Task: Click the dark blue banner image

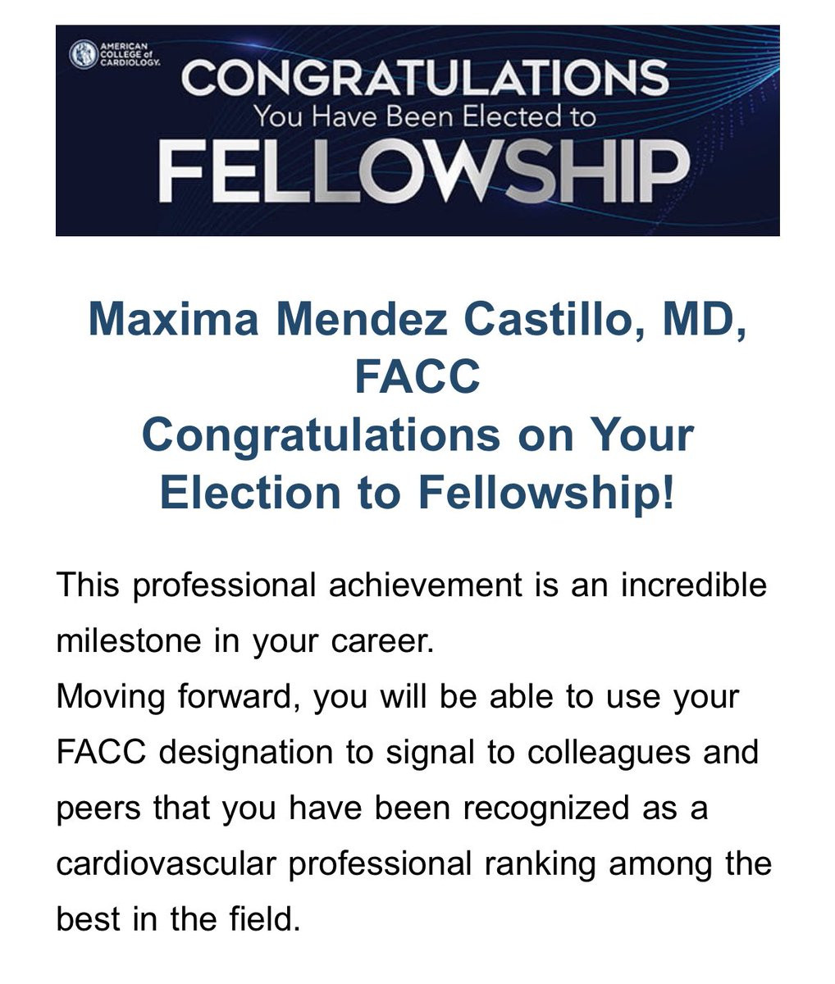Action: 417,130
